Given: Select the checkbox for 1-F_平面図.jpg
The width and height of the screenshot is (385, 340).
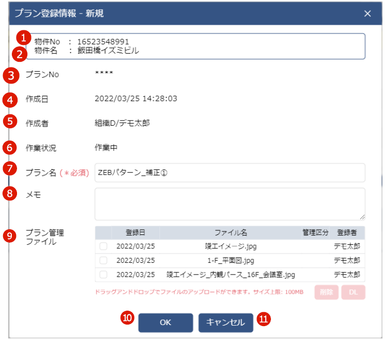Looking at the screenshot, I should 103,261.
